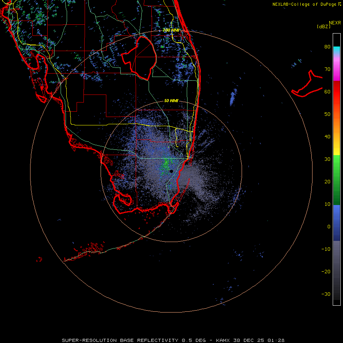This screenshot has width=343, height=343.
Task: Click the 10 dBZ scale value
Action: click(327, 204)
